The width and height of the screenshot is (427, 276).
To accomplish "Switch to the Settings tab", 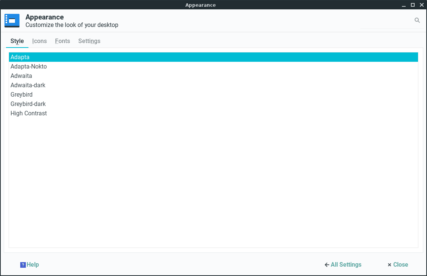I will click(89, 41).
